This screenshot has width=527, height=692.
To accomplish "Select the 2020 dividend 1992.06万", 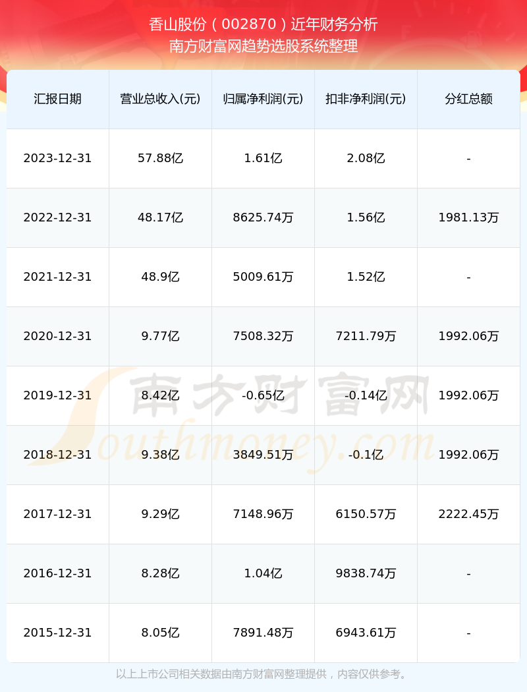I will tap(469, 336).
